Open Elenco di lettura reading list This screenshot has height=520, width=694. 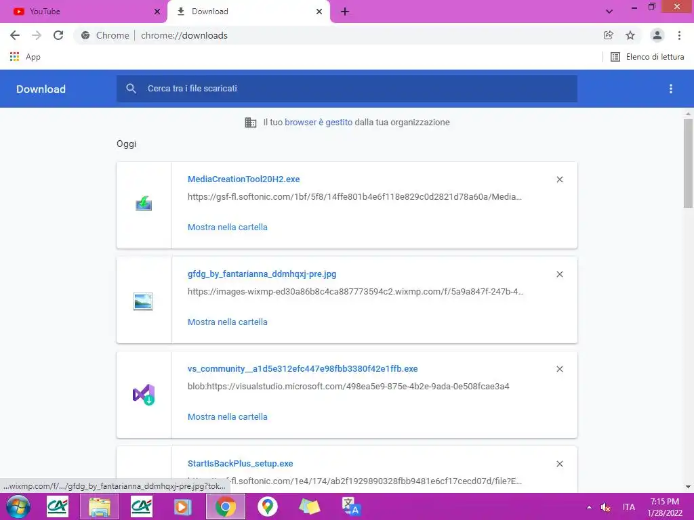coord(647,57)
